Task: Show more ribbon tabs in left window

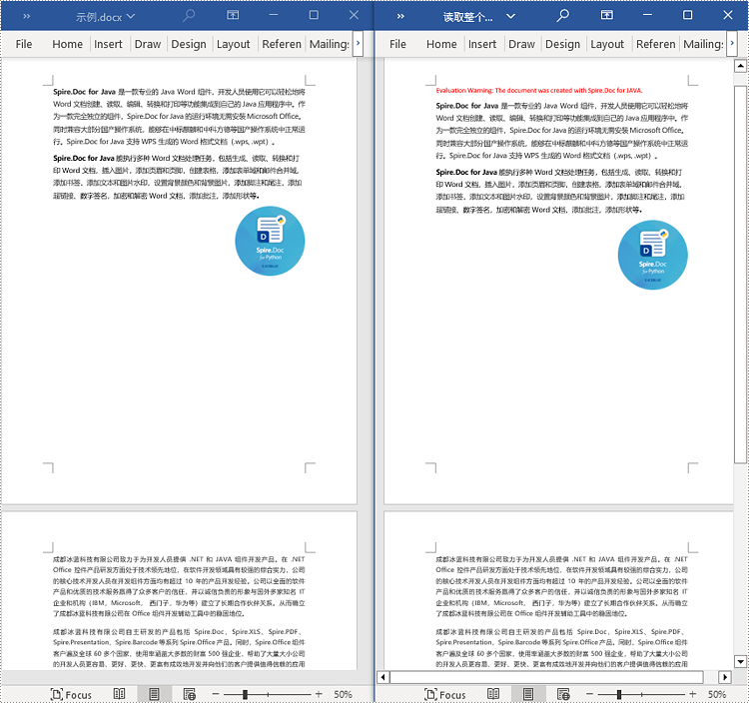Action: point(358,44)
